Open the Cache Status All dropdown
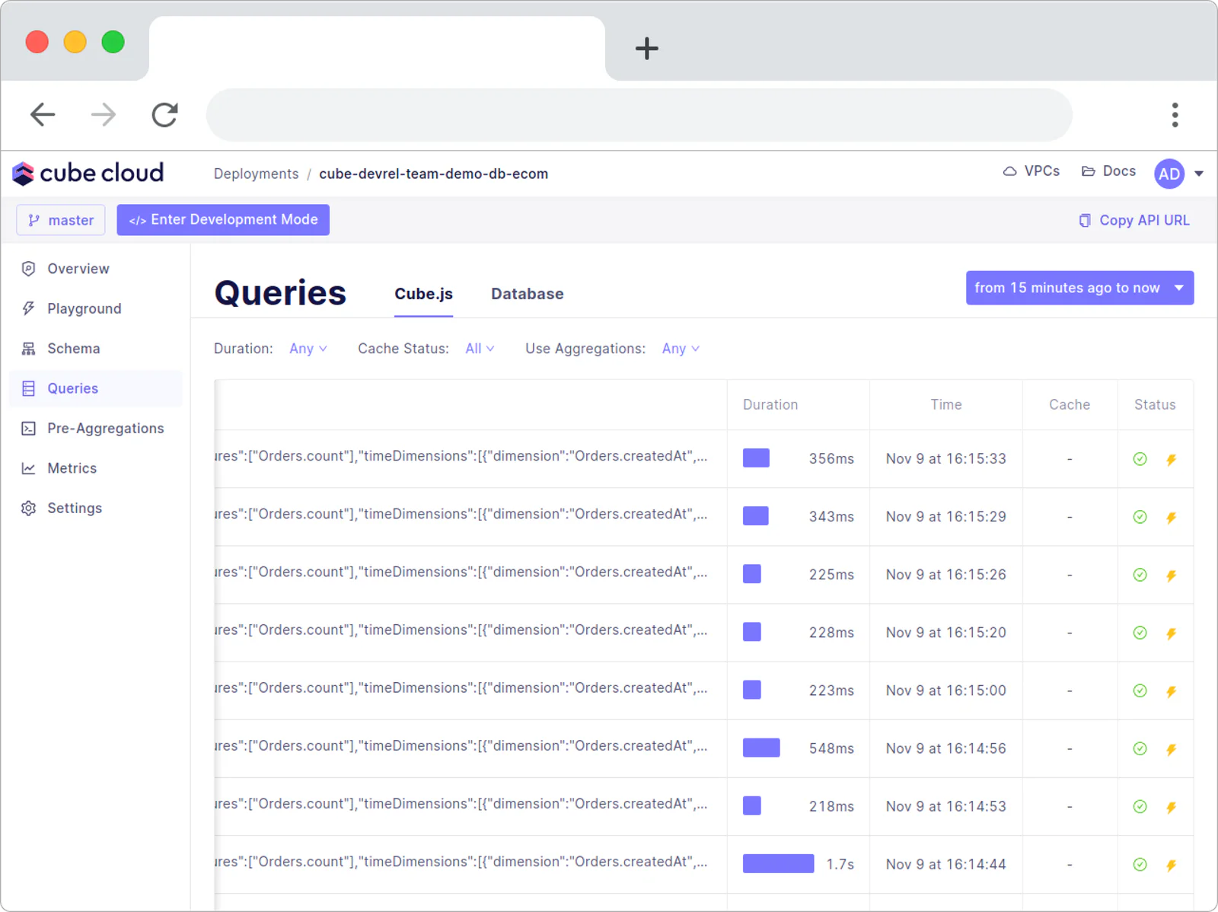The height and width of the screenshot is (912, 1218). point(480,349)
